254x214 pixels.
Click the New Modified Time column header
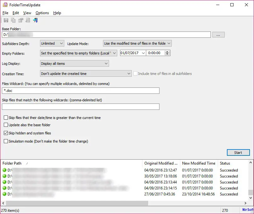click(199, 163)
